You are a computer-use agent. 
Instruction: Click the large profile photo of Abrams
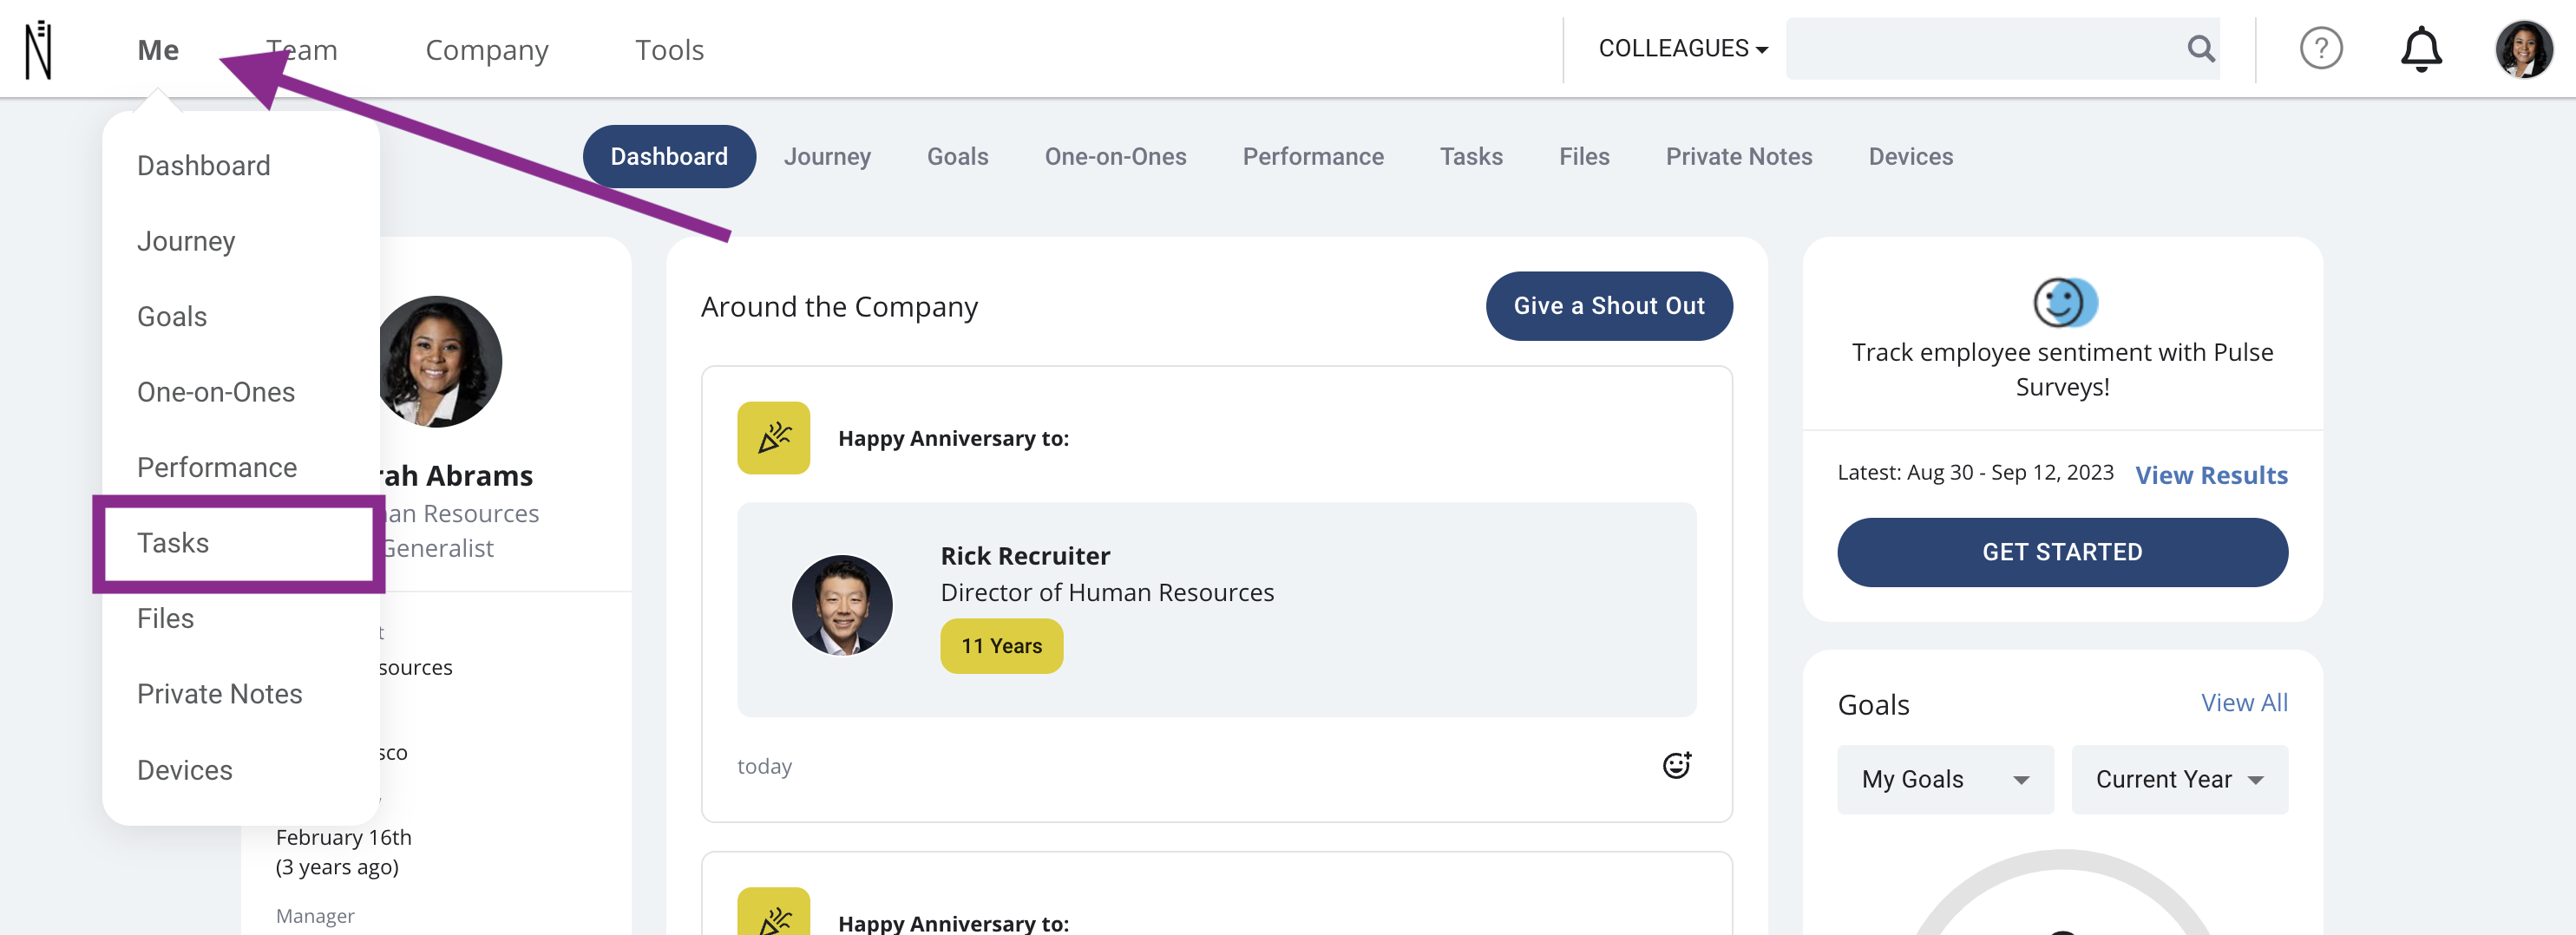(x=439, y=362)
